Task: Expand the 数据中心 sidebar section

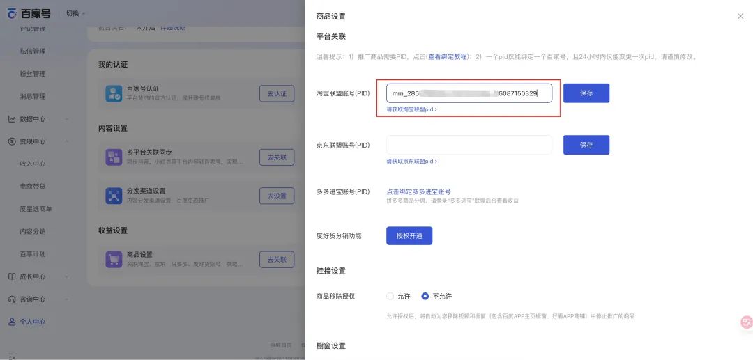Action: [67, 119]
